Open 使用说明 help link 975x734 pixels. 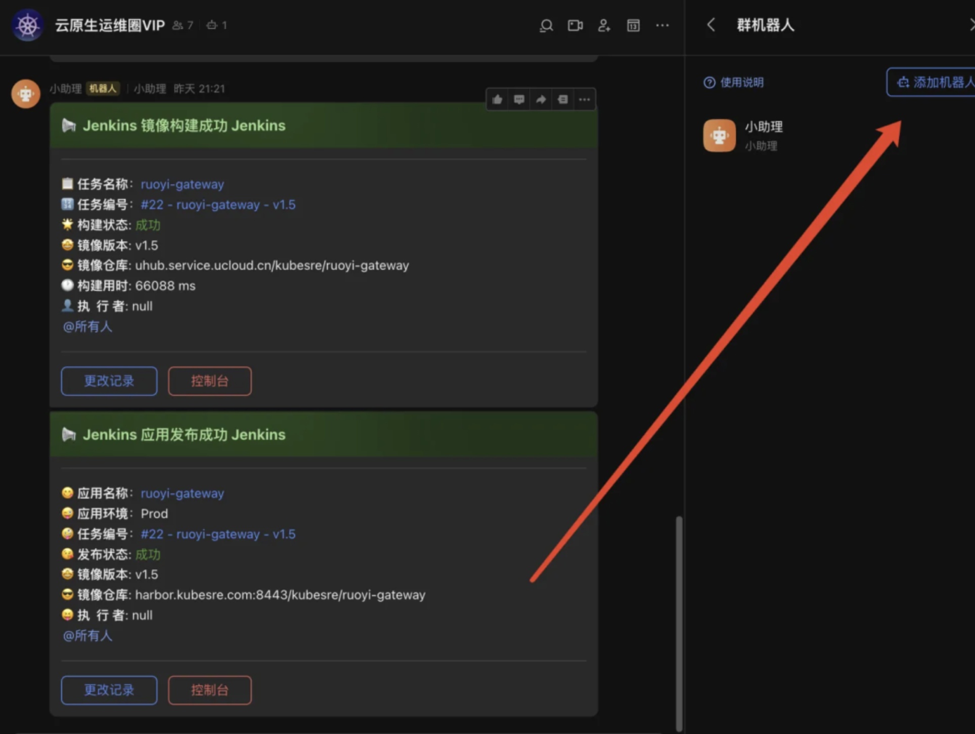point(734,82)
